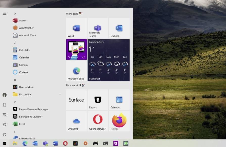Click the letter F list header
226x147 pixels.
point(15,132)
